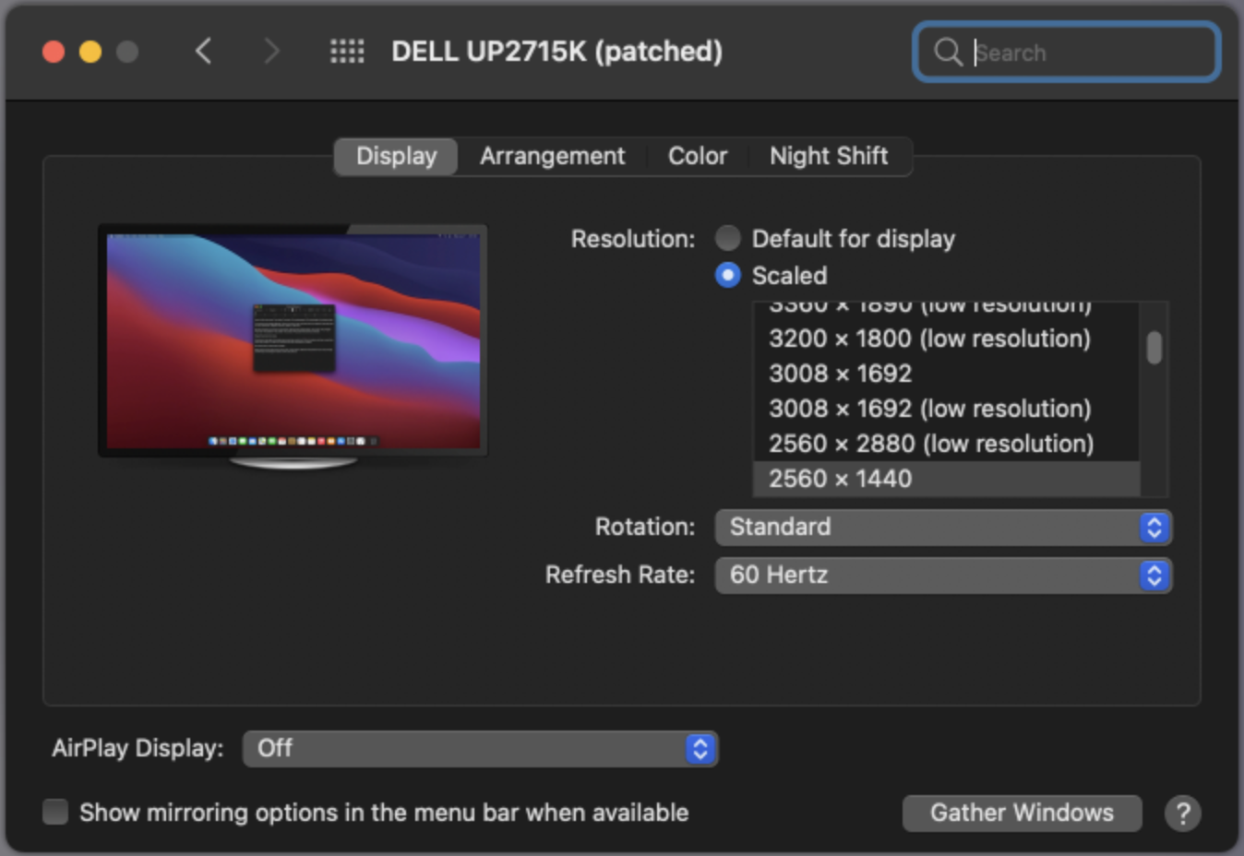Viewport: 1244px width, 856px height.
Task: Select the 2560 × 1440 resolution
Action: point(947,479)
